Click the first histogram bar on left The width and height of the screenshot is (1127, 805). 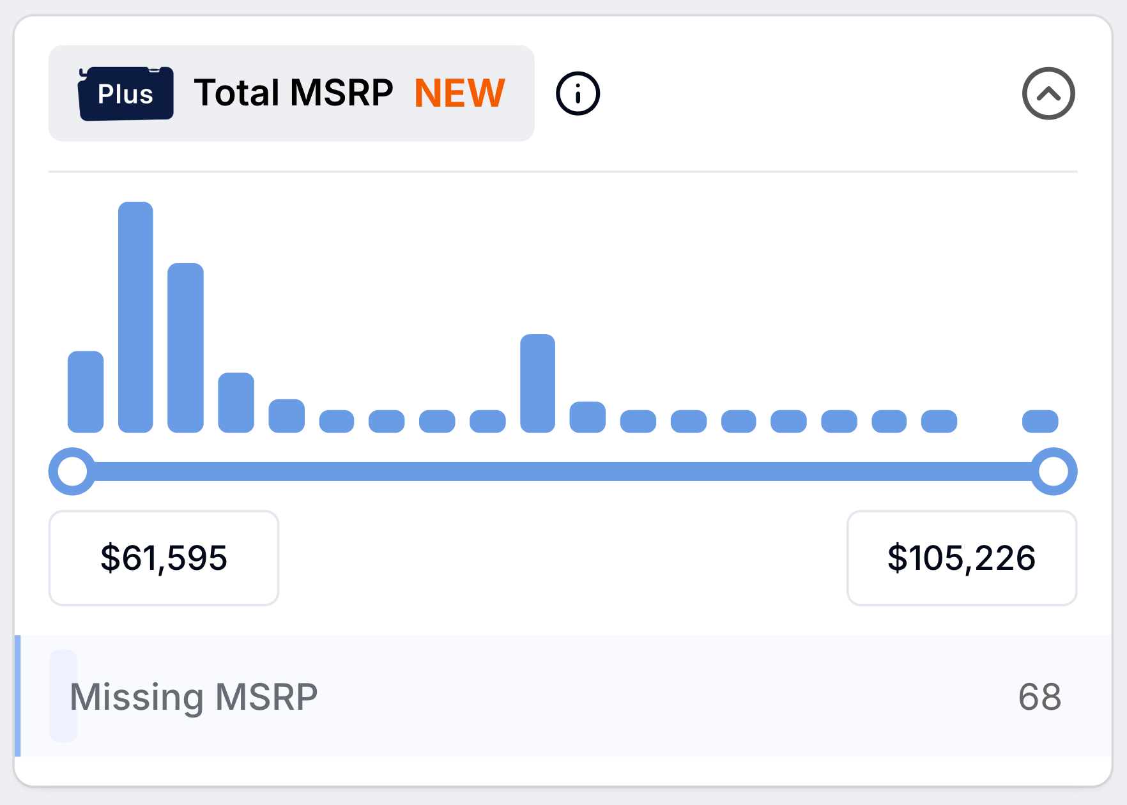click(x=86, y=392)
